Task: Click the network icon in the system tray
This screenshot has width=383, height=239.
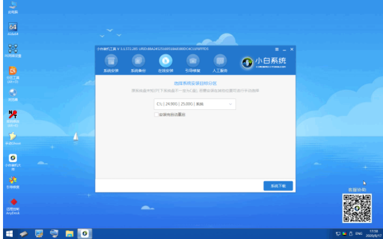Action: click(338, 234)
